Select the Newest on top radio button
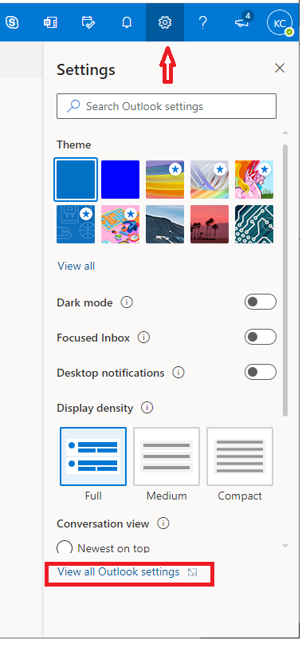 point(65,548)
